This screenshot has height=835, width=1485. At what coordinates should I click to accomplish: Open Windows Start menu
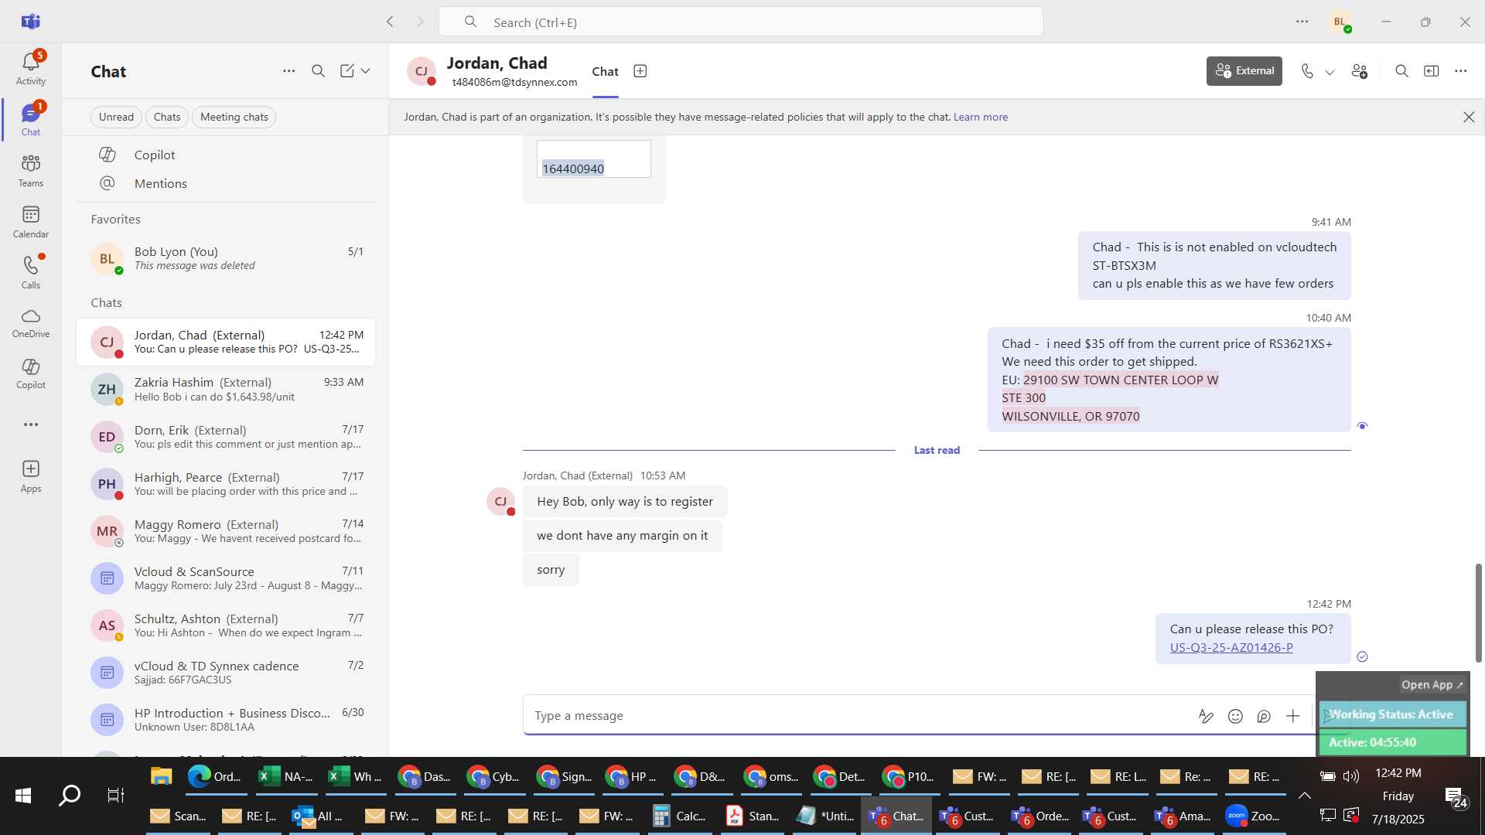(23, 796)
